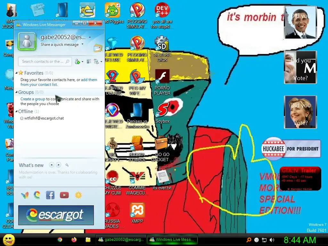This screenshot has height=246, width=328.
Task: Open What's new settings wrench icon
Action: pyautogui.click(x=67, y=165)
